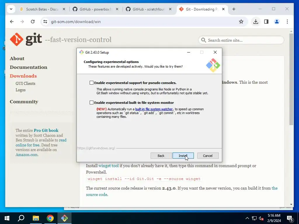Open the Amazon.com link

coord(27,155)
